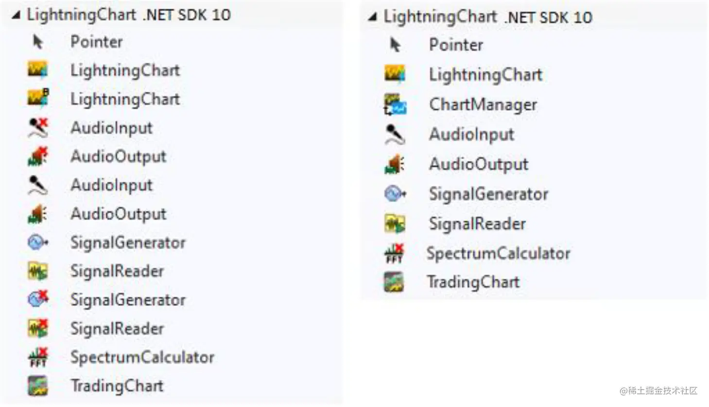Viewport: 709px width, 407px height.
Task: Click the red-crossed AudioOutput speaker icon
Action: tap(38, 156)
